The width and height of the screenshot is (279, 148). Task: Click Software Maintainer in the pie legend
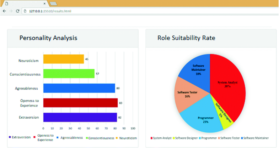pos(254,138)
